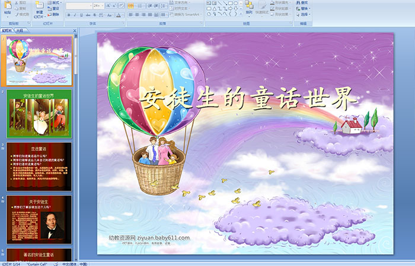This screenshot has width=415, height=266.
Task: Increase font size with the large A icon
Action: point(108,5)
